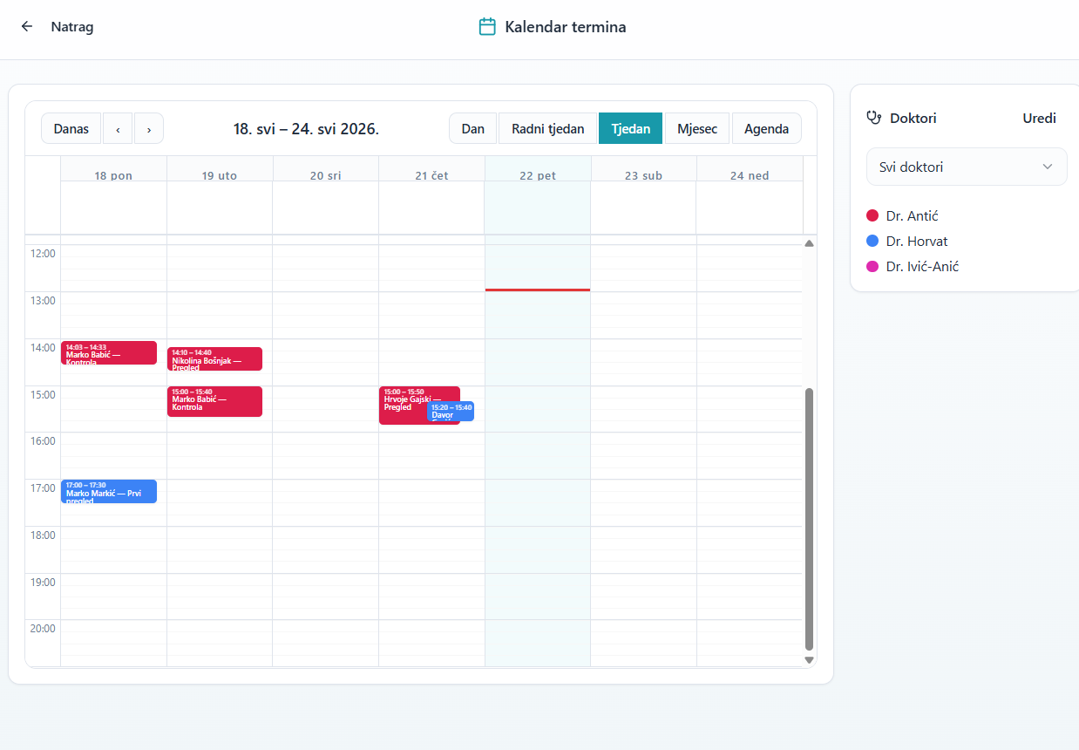Click the stethoscope icon next to Doktori
1079x750 pixels.
[874, 118]
